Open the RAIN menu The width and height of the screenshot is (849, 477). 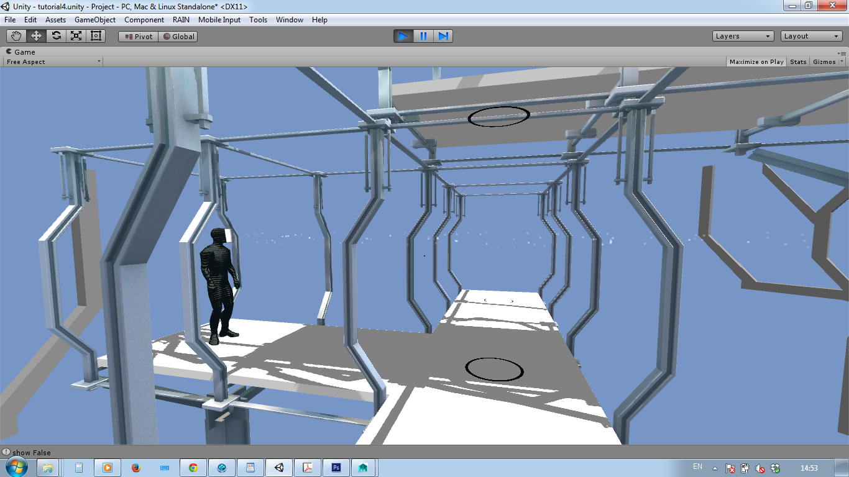[181, 20]
